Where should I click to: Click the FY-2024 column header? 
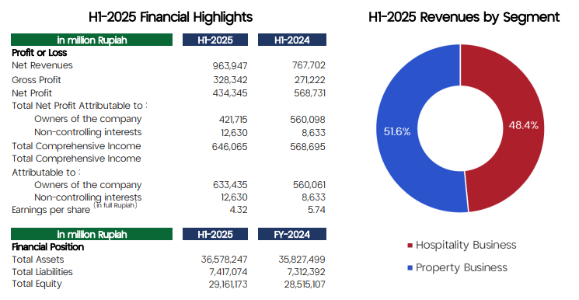pyautogui.click(x=292, y=234)
